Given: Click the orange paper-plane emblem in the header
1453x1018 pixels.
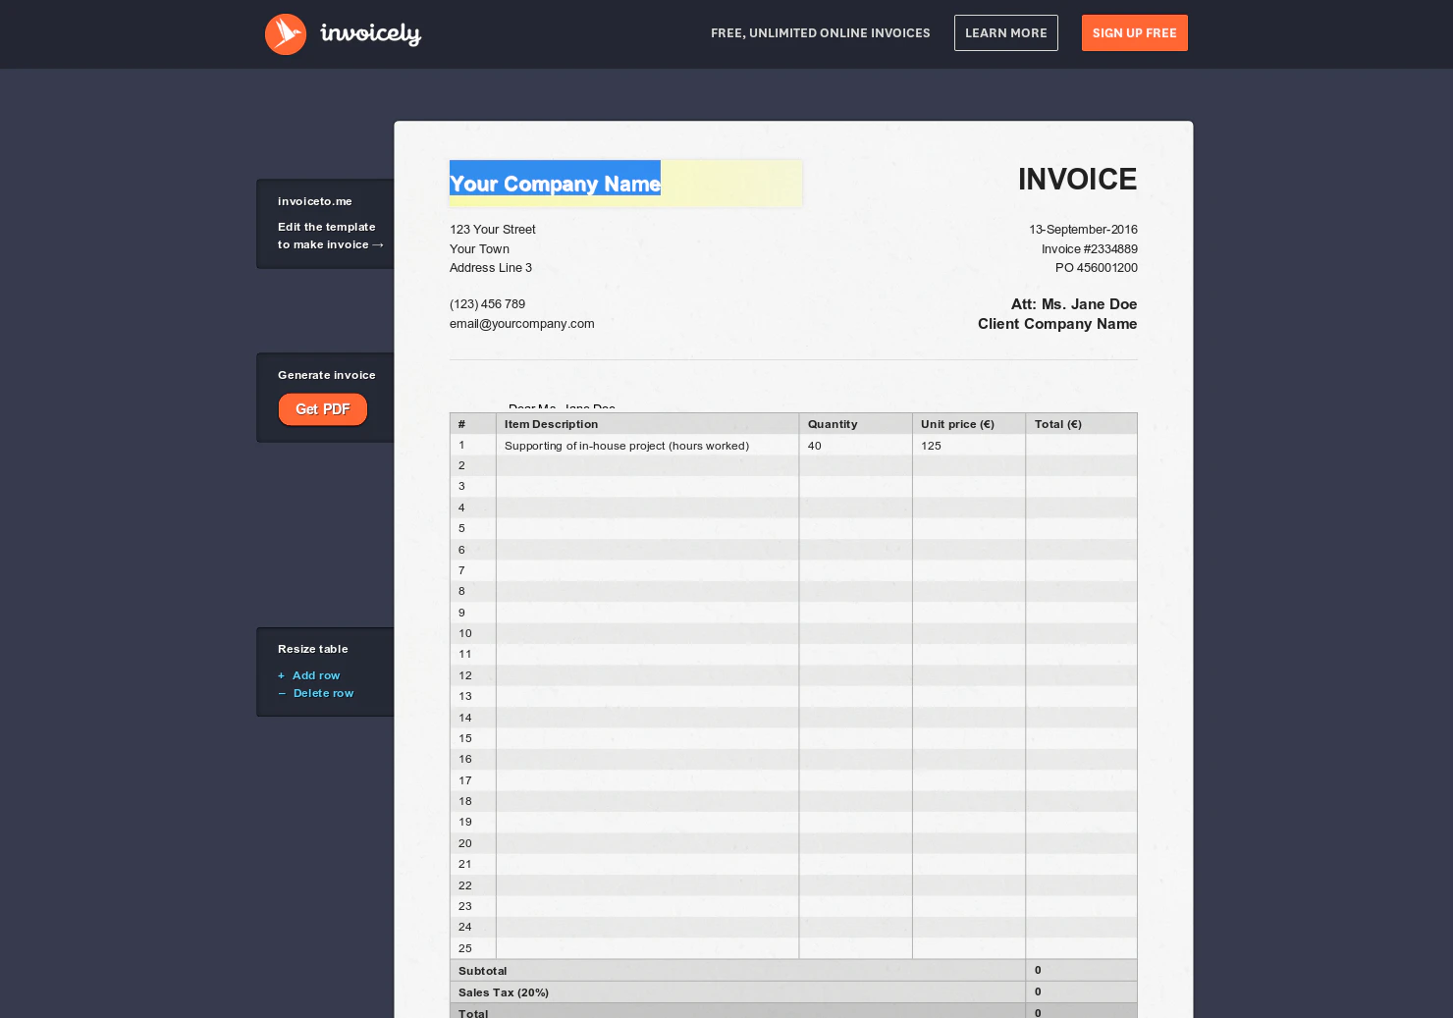Looking at the screenshot, I should tap(285, 32).
